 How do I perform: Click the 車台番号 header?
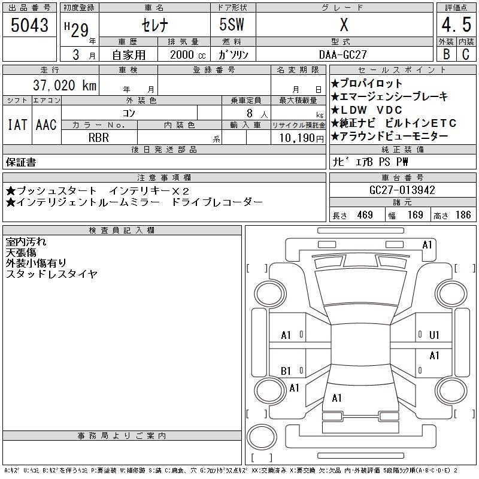coord(402,177)
